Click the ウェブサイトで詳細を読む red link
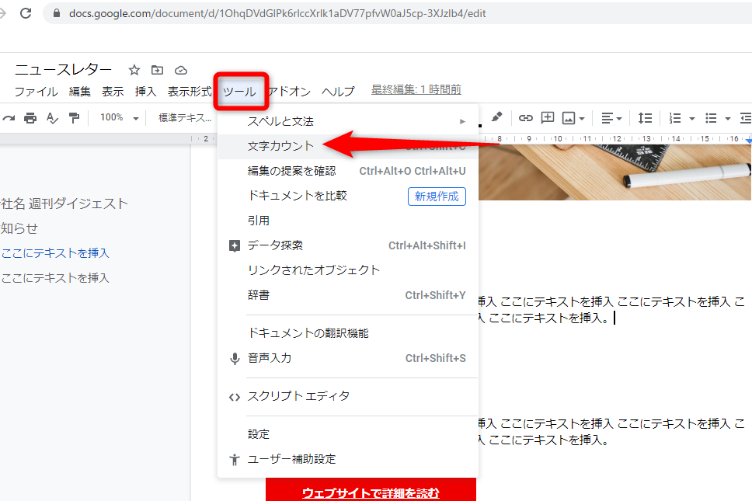This screenshot has height=501, width=752. [x=371, y=493]
